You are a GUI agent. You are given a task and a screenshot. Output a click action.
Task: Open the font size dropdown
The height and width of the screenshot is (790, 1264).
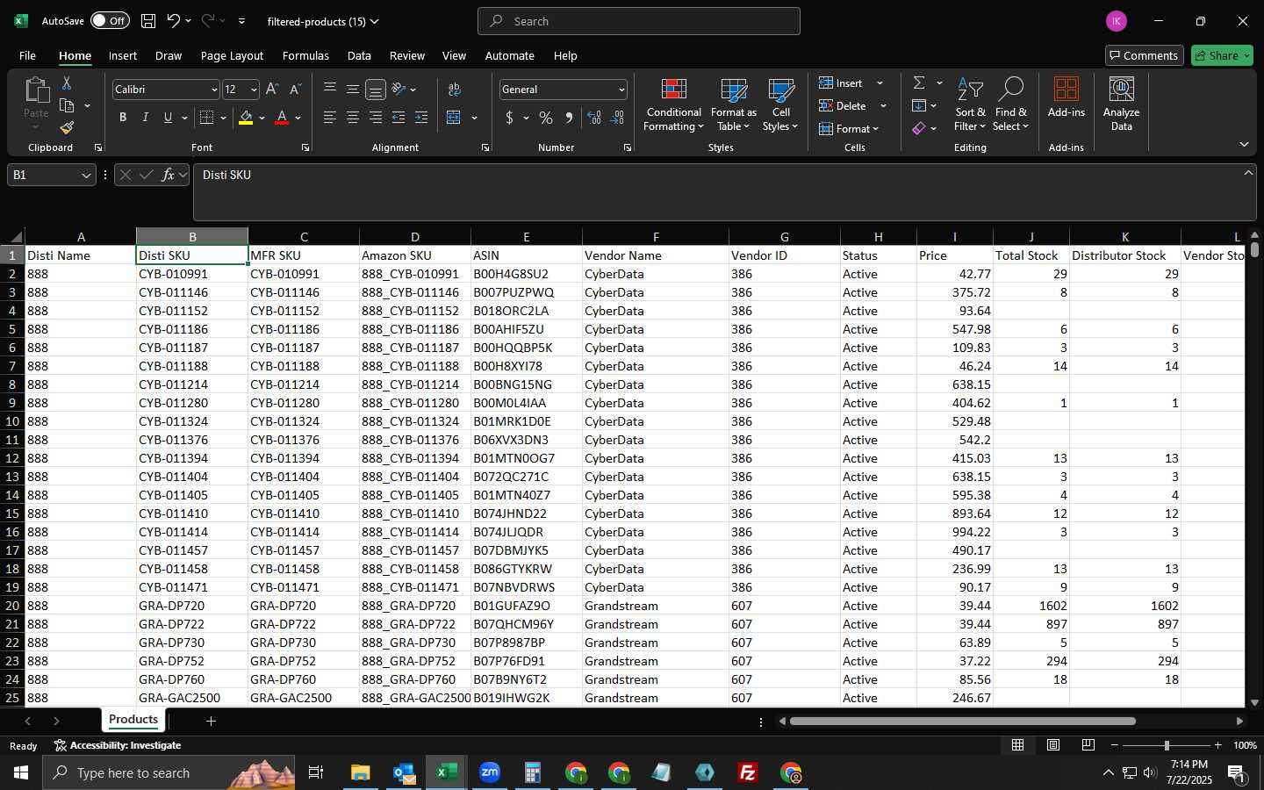tap(254, 90)
